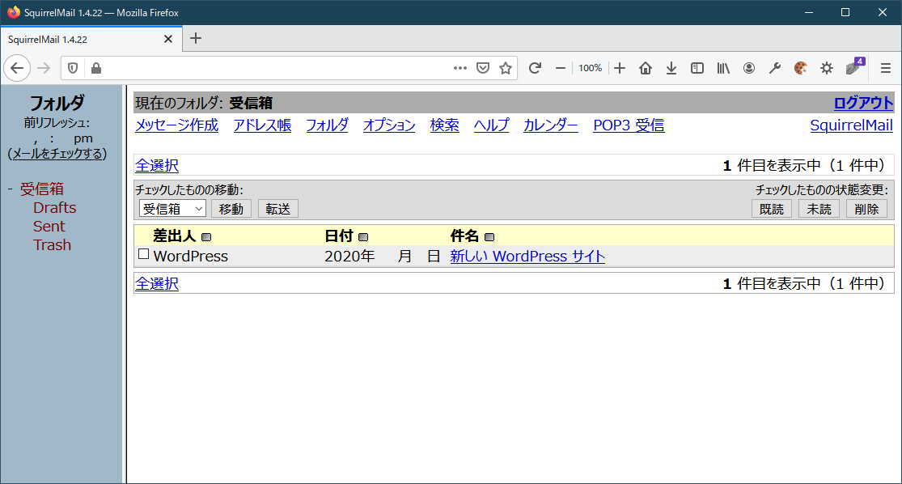Toggle the Firefox sidebar
Screen dimensions: 902x484
click(697, 68)
